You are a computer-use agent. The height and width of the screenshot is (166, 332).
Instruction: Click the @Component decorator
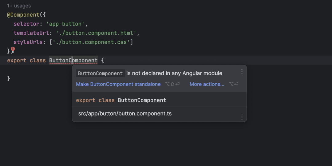click(23, 15)
